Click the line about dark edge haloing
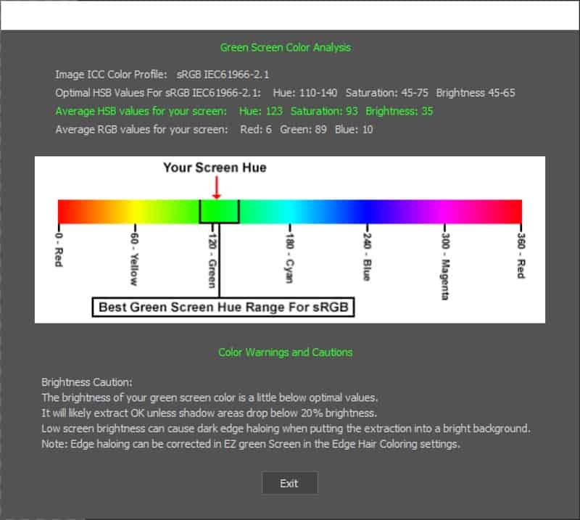 click(286, 429)
